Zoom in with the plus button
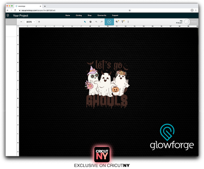 (39, 22)
